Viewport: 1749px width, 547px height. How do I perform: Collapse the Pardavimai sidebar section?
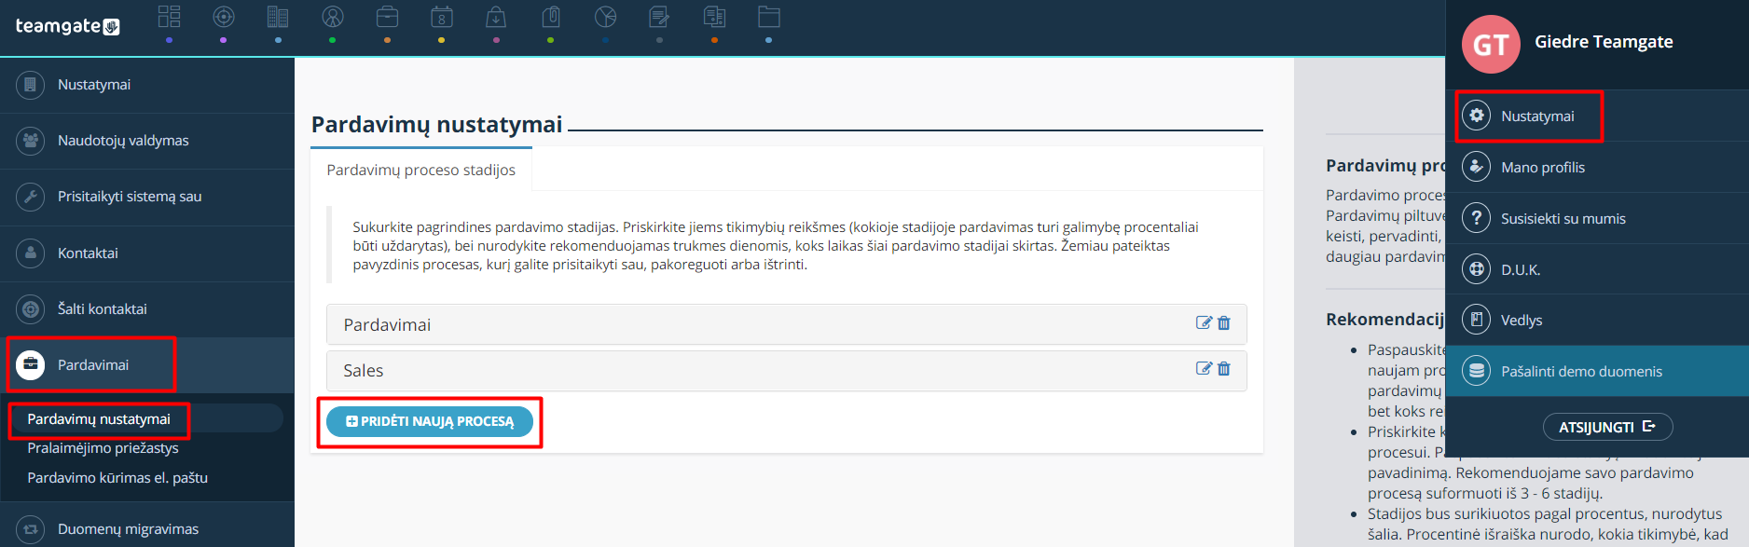pos(147,365)
